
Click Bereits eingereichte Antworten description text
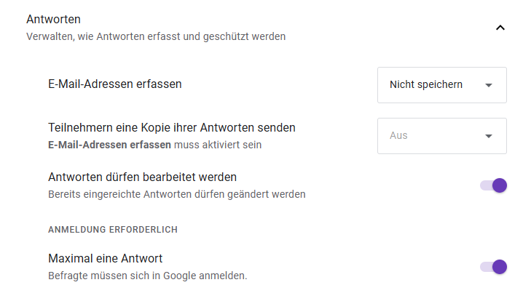click(176, 194)
